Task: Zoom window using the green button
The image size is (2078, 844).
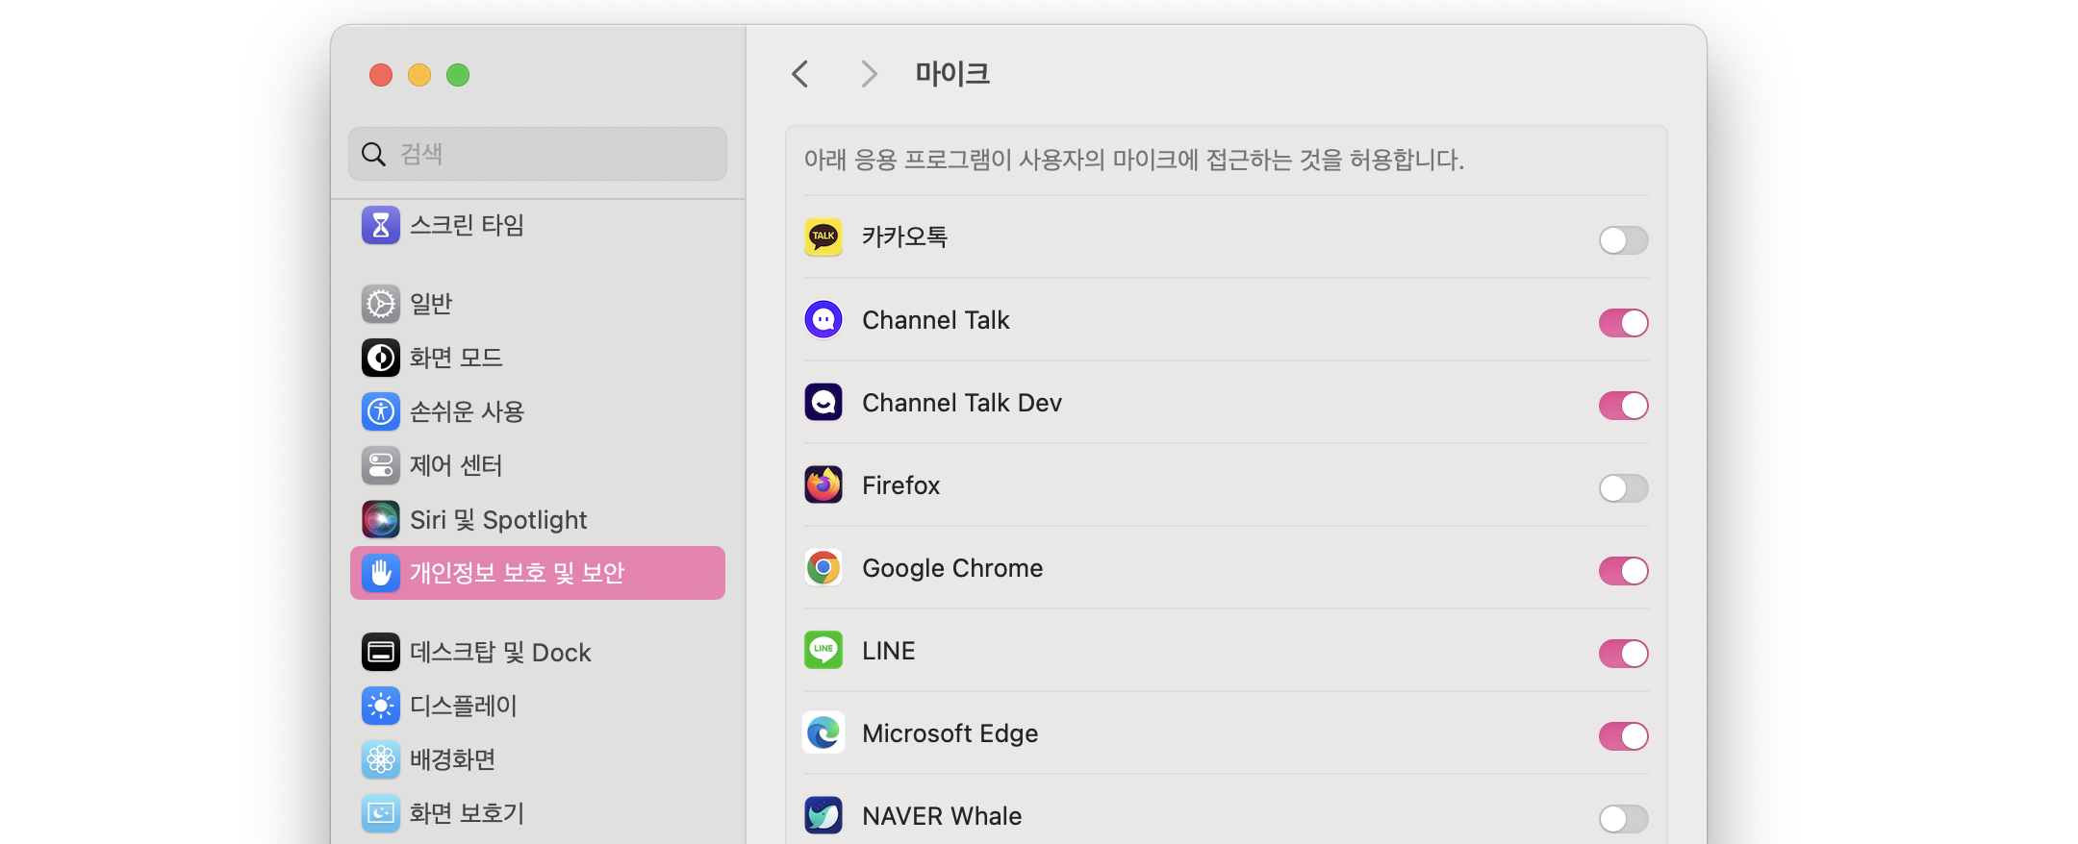Action: pos(458,75)
